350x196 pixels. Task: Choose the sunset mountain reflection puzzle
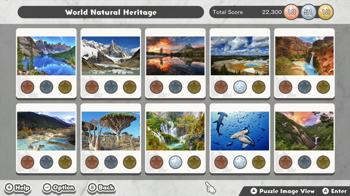pos(175,56)
